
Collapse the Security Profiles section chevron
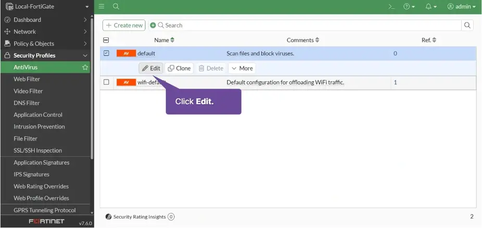(x=85, y=56)
